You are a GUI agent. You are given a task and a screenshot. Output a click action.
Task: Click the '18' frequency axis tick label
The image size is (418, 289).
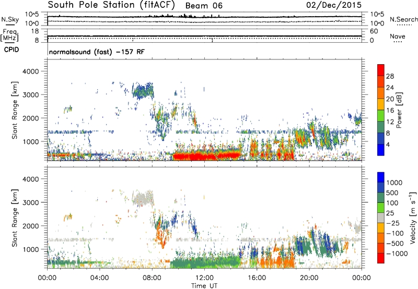(x=34, y=31)
